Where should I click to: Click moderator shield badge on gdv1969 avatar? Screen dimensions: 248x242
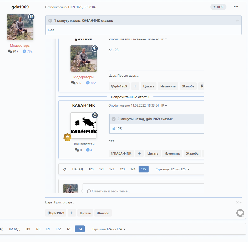click(31, 17)
